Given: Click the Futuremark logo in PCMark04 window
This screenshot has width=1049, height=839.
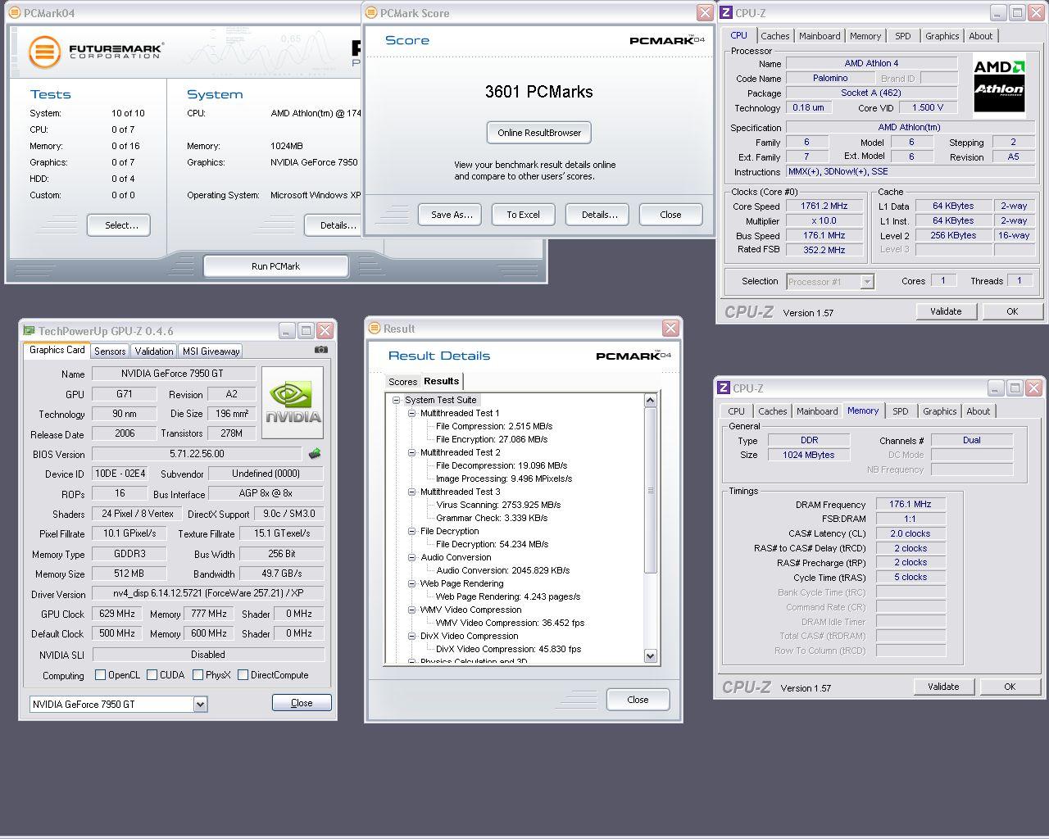Looking at the screenshot, I should tap(95, 52).
